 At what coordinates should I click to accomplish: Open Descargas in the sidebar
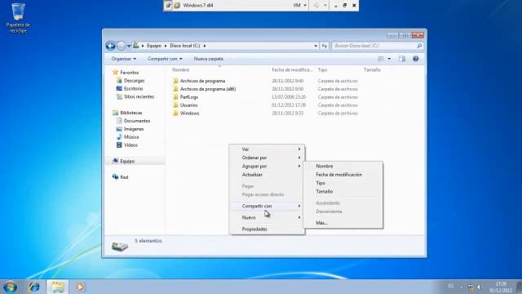click(134, 81)
